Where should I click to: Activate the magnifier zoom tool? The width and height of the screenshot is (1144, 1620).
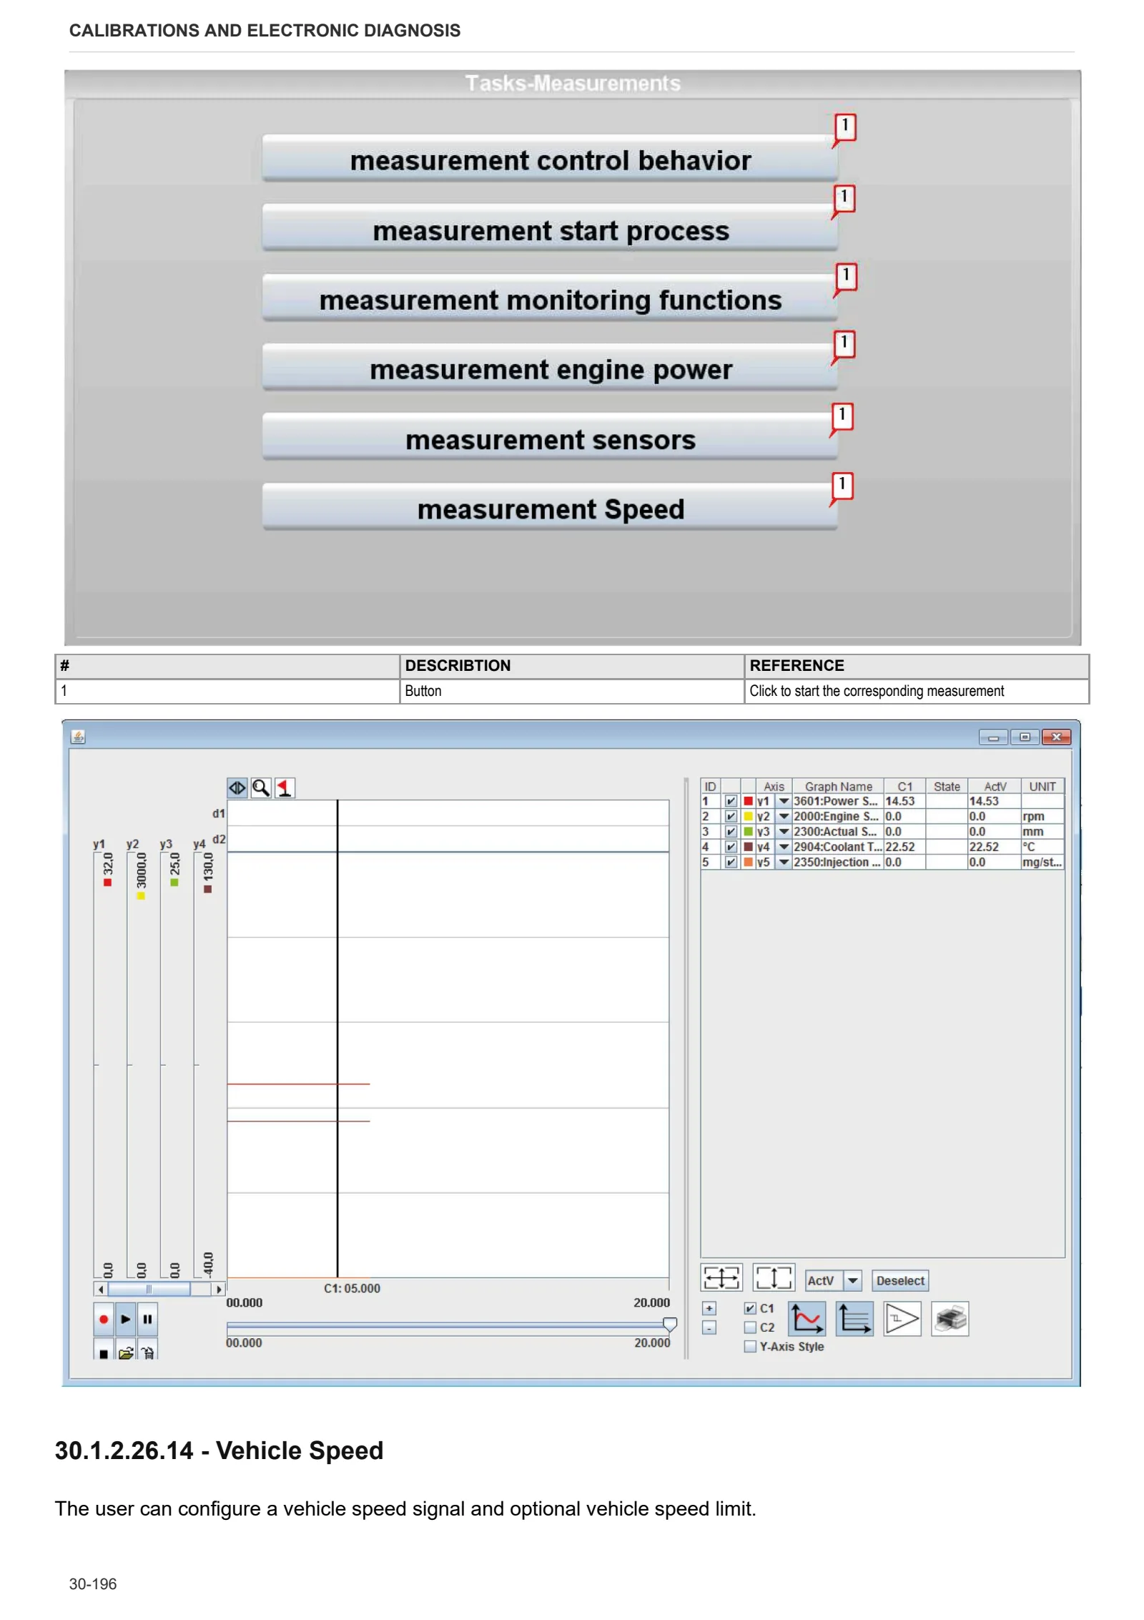[261, 788]
